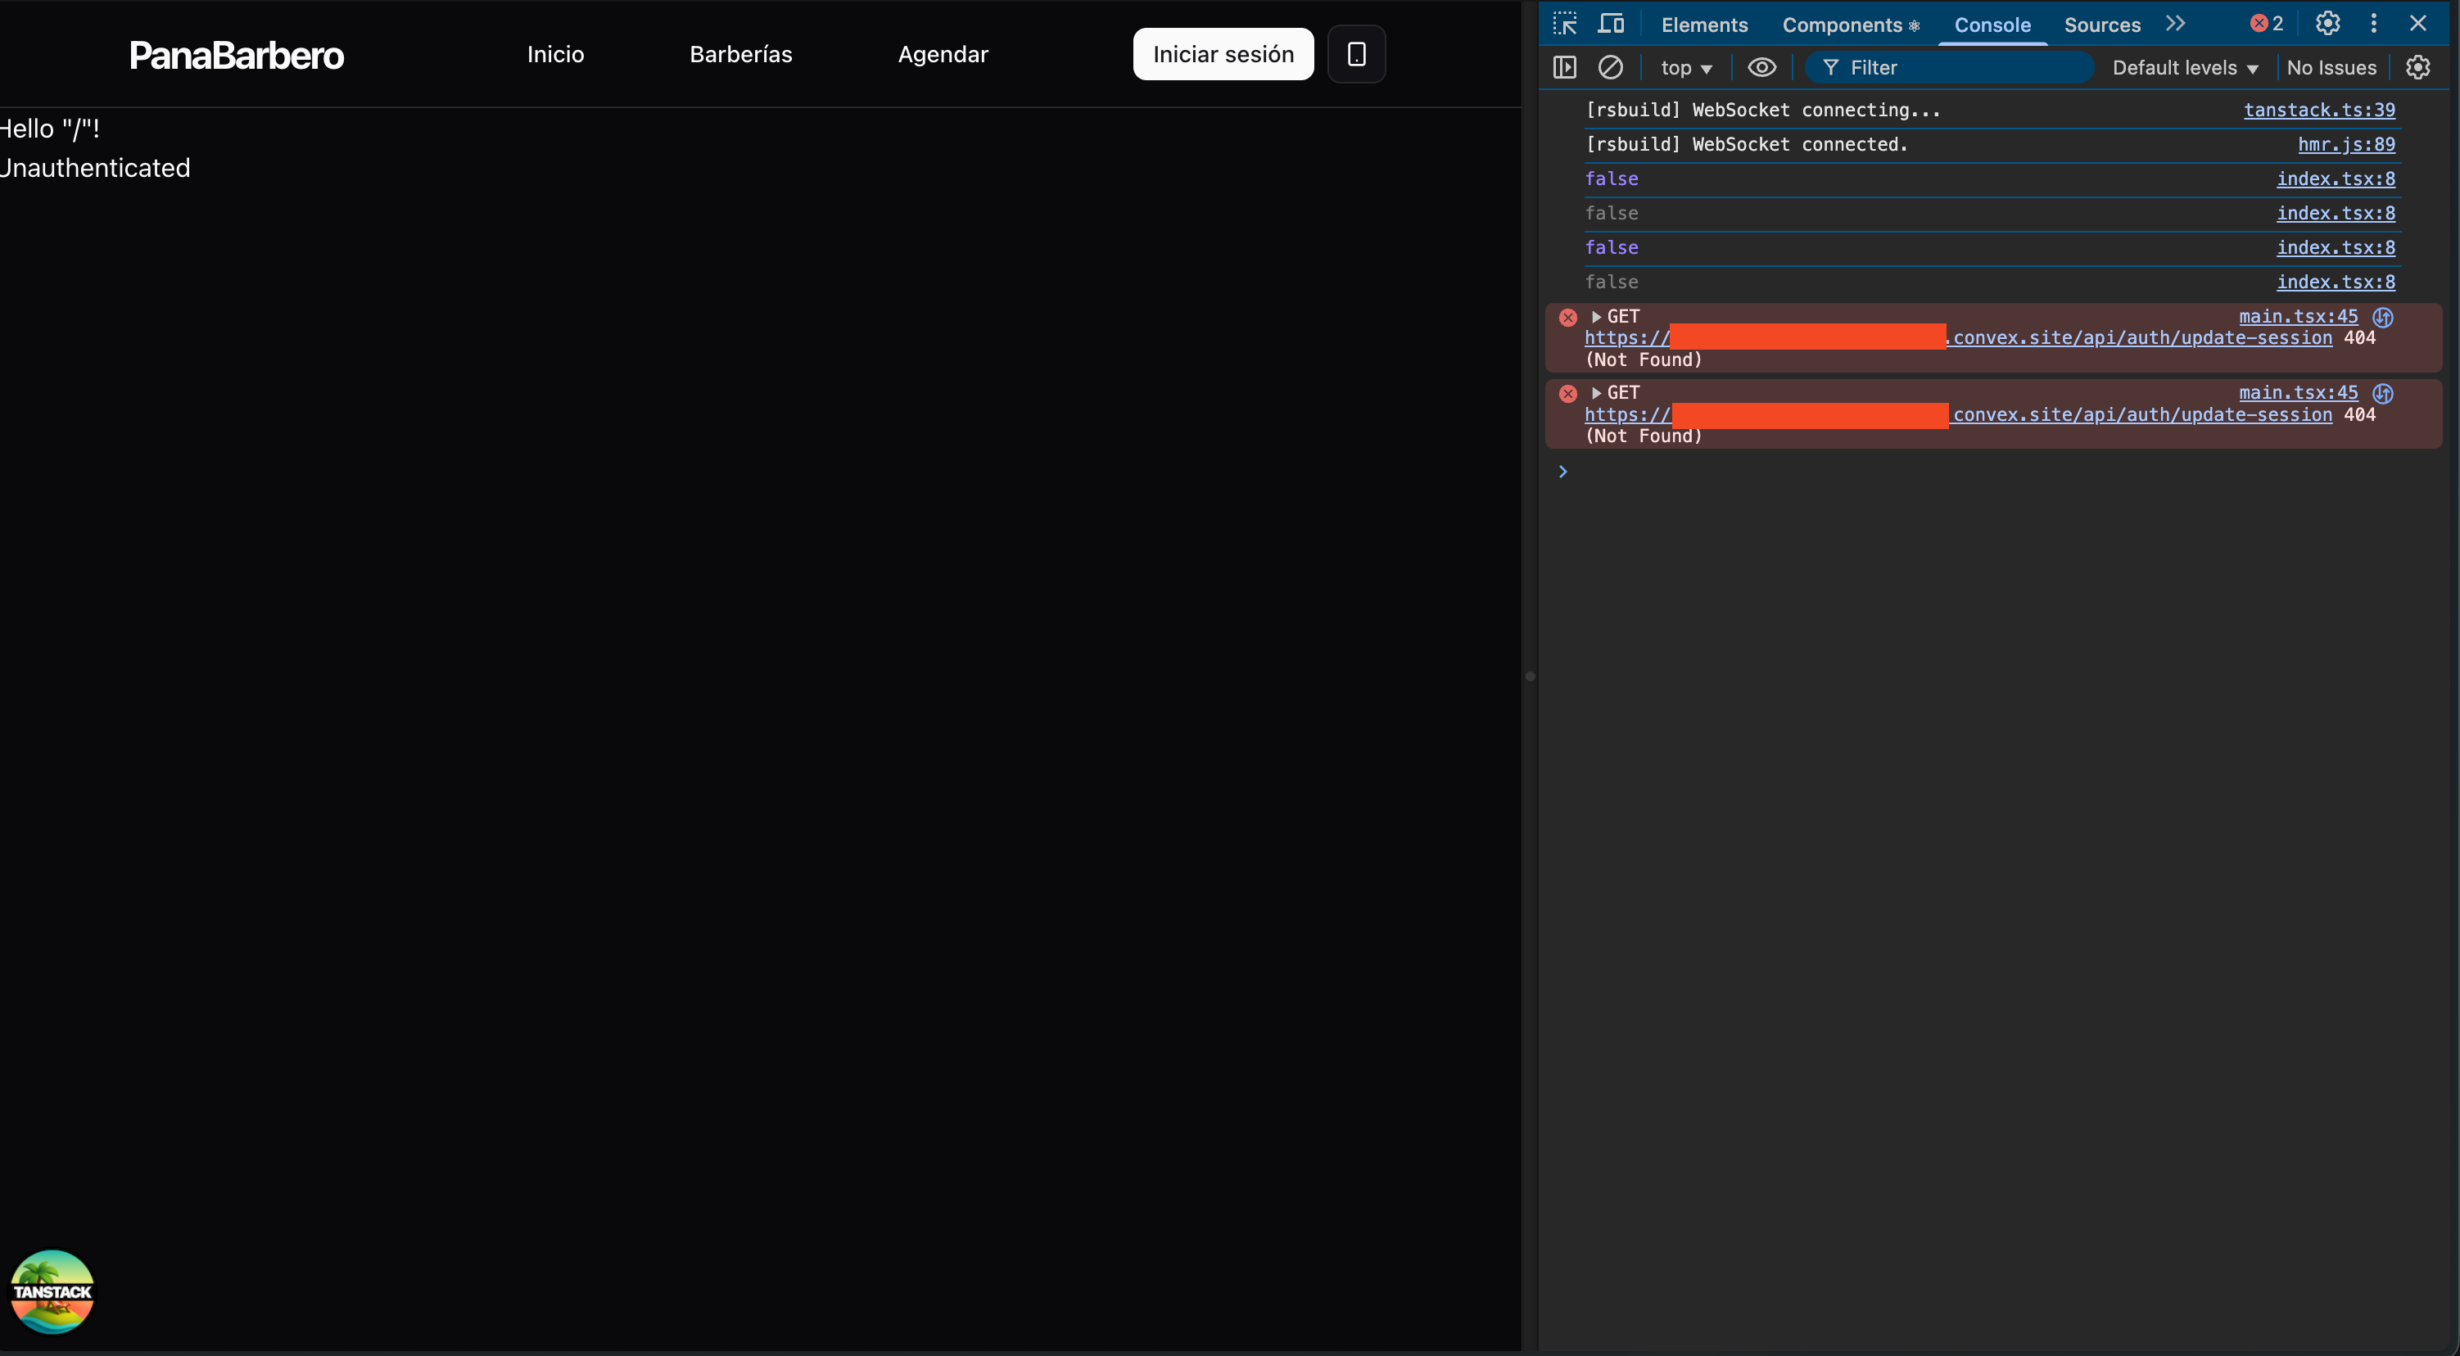Switch to the Sources tab
The height and width of the screenshot is (1356, 2460).
2102,25
